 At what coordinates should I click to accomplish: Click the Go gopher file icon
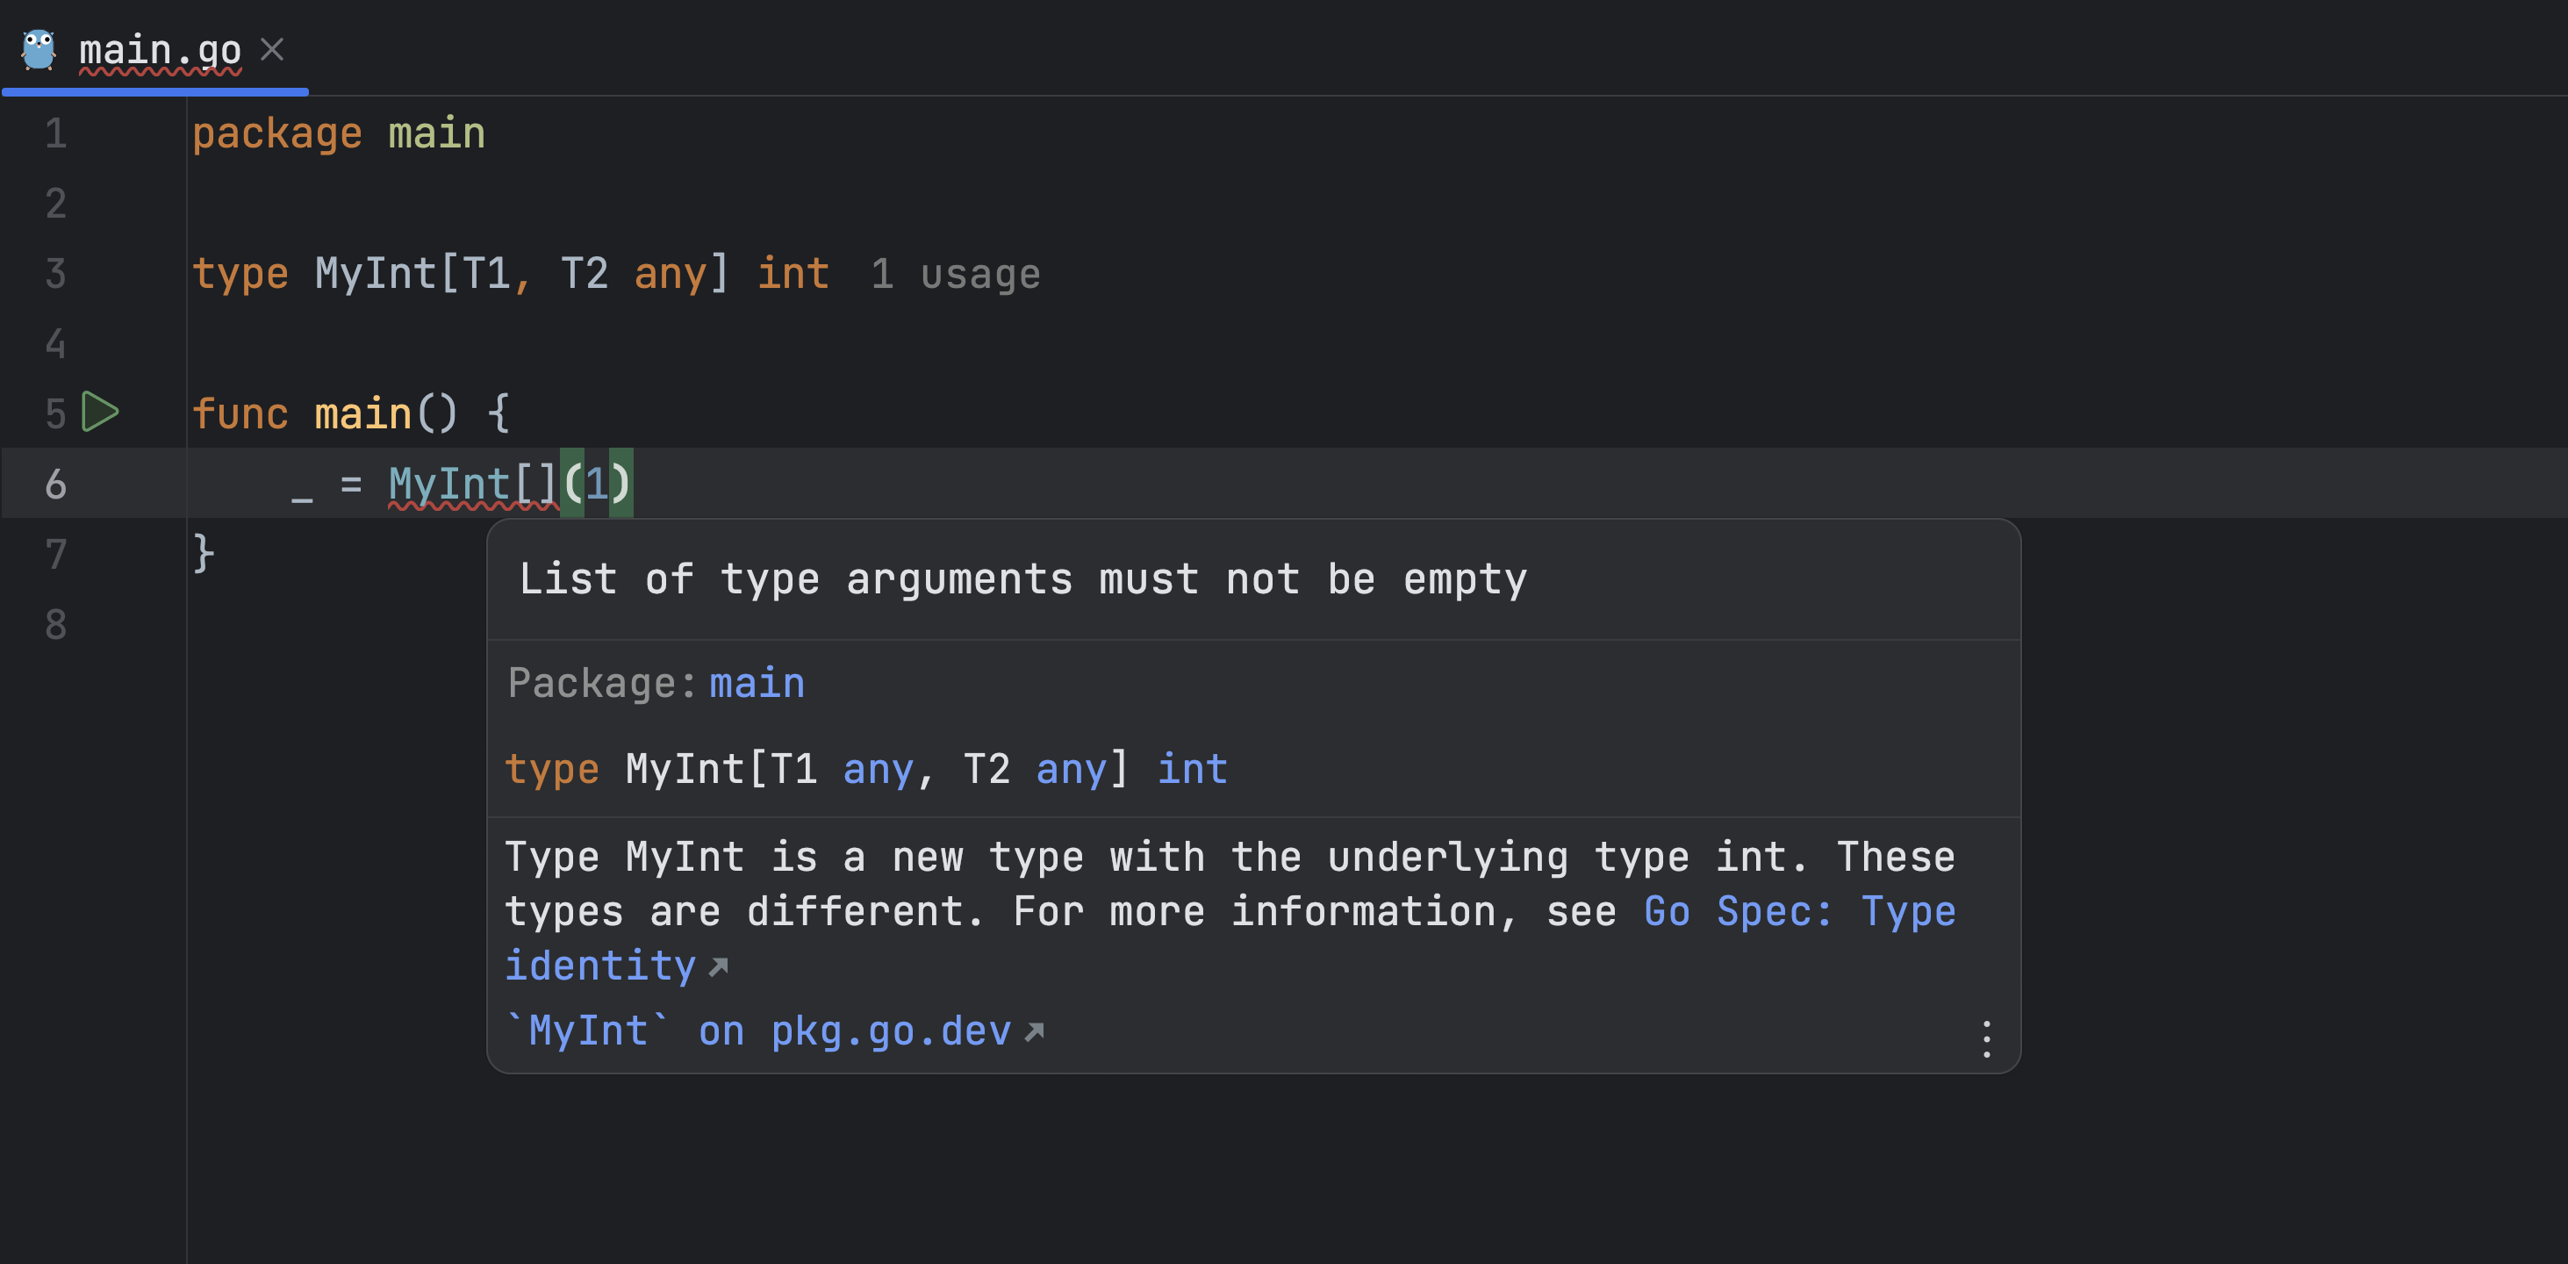pos(39,49)
